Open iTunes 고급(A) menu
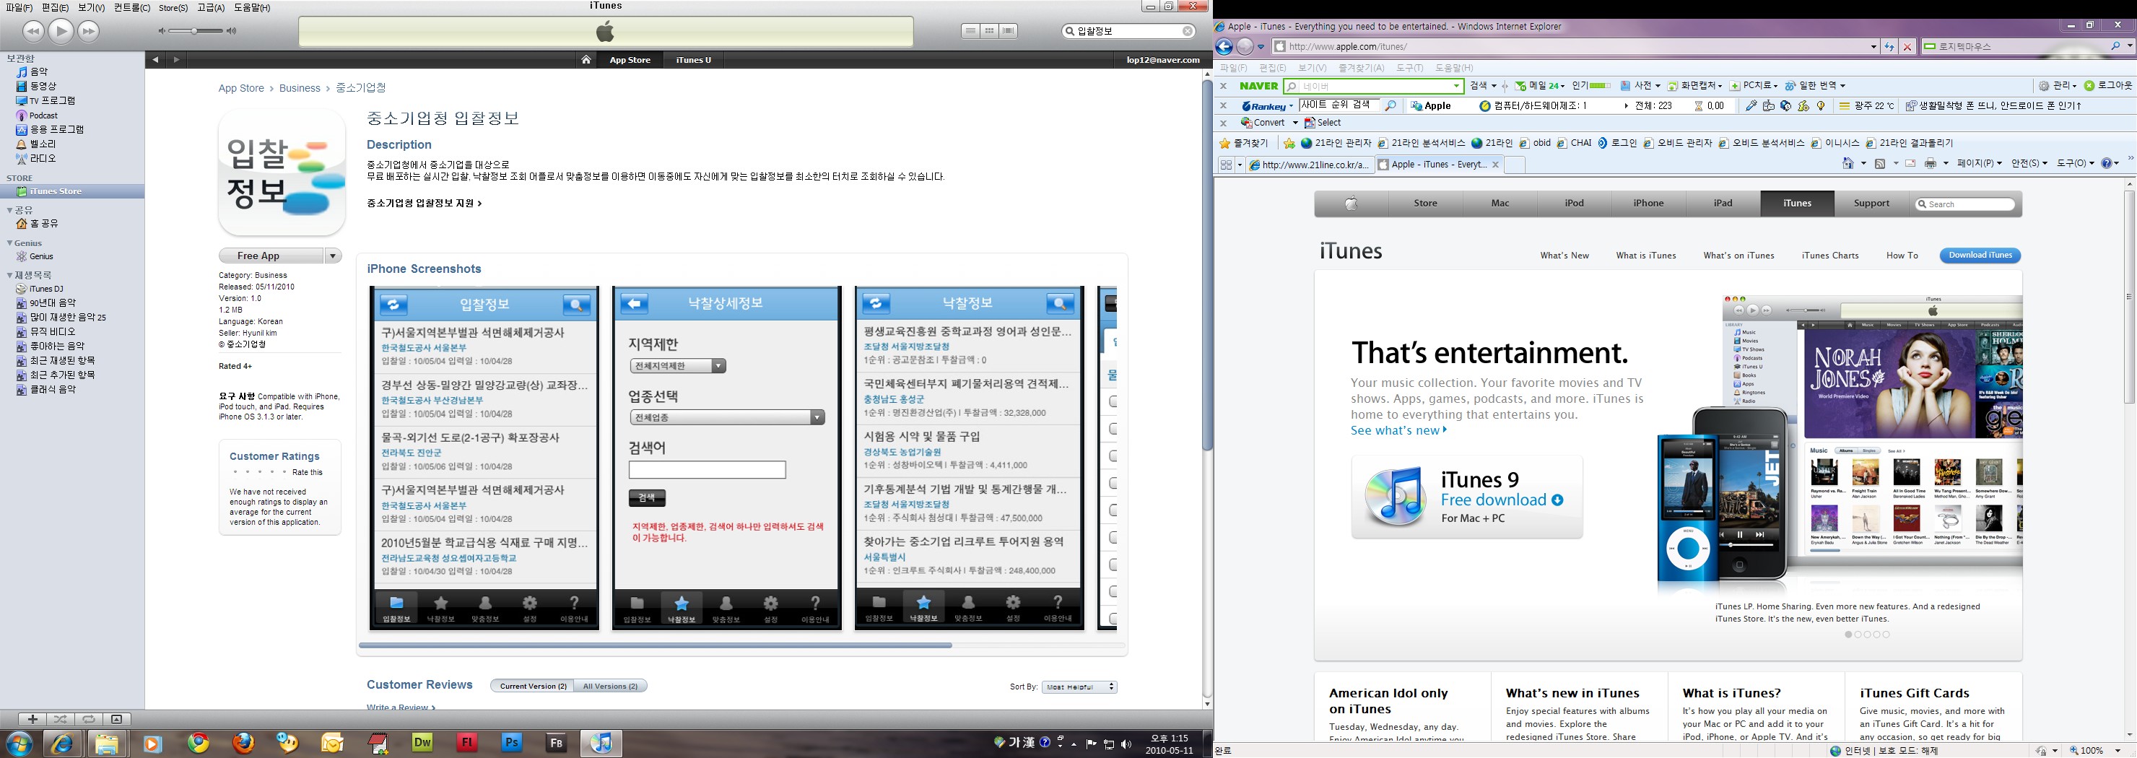 [x=211, y=7]
